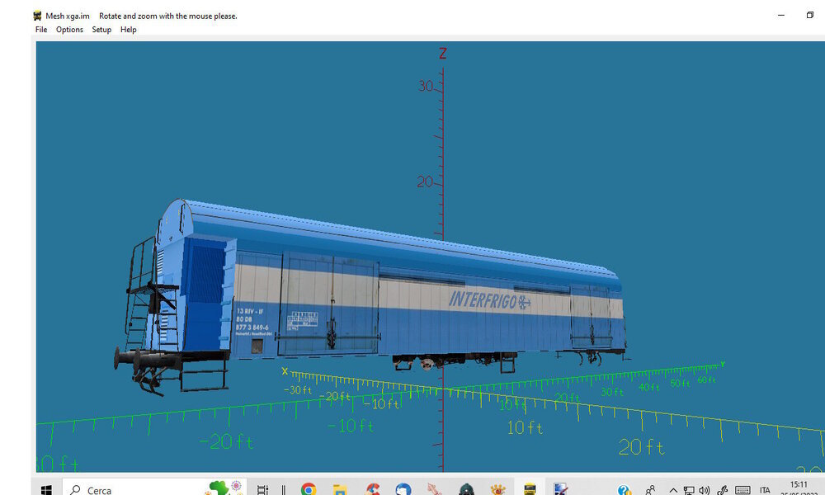Click the search highlights illustration in search box
The image size is (825, 495).
tap(225, 488)
